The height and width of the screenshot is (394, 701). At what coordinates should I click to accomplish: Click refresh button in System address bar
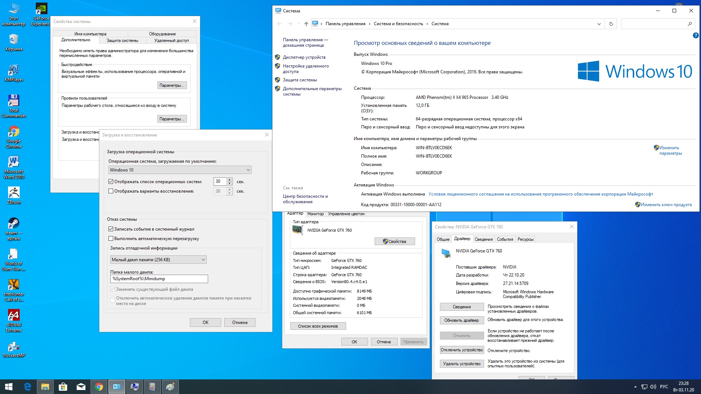[611, 24]
